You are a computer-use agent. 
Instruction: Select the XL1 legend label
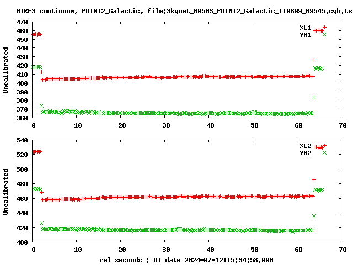pos(305,28)
